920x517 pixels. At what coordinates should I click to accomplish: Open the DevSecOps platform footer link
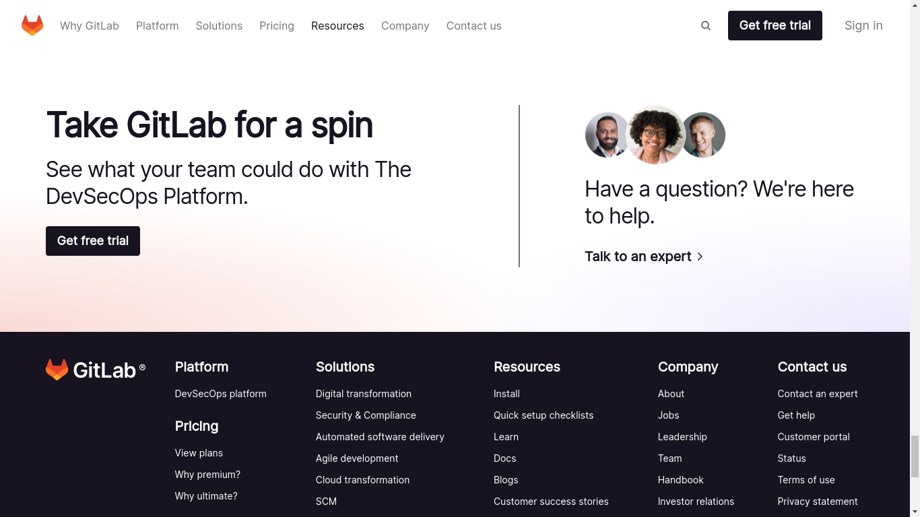221,394
